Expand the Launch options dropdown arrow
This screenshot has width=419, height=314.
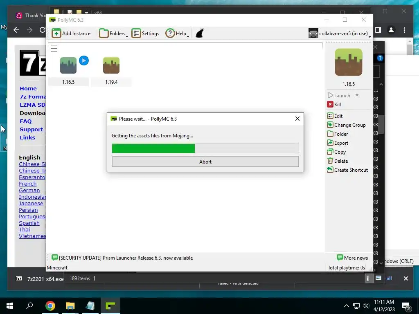pyautogui.click(x=357, y=96)
